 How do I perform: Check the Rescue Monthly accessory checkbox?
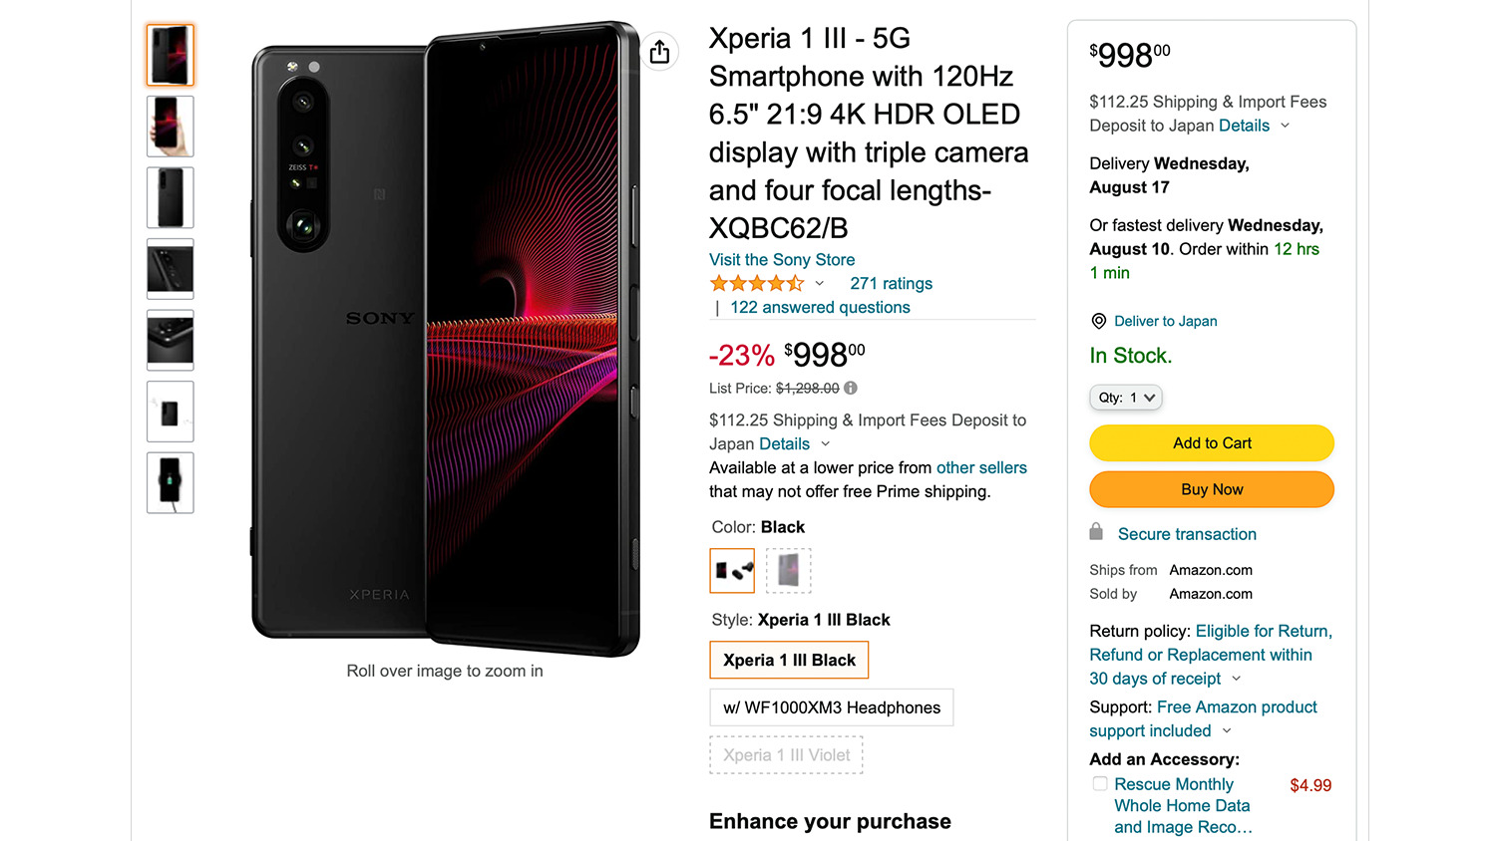pos(1099,784)
